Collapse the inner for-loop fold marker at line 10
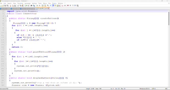 pos(6,33)
